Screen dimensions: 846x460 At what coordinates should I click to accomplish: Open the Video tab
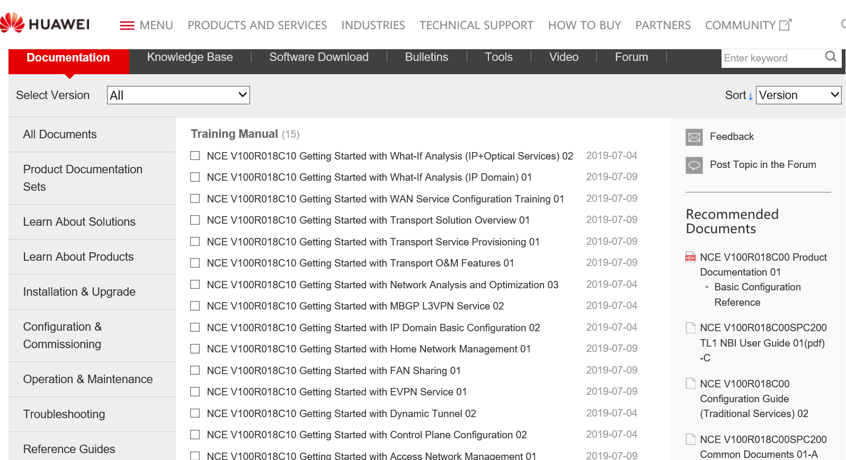coord(564,57)
